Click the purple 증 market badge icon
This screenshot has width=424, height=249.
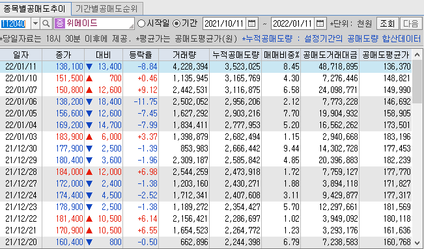point(60,23)
